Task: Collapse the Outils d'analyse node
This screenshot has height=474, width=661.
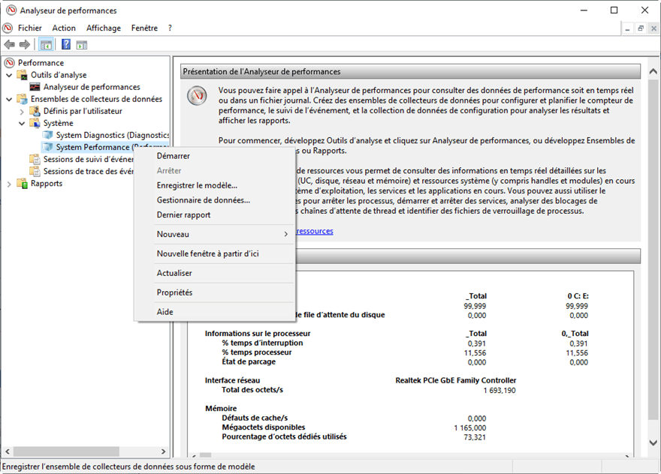Action: click(x=9, y=75)
